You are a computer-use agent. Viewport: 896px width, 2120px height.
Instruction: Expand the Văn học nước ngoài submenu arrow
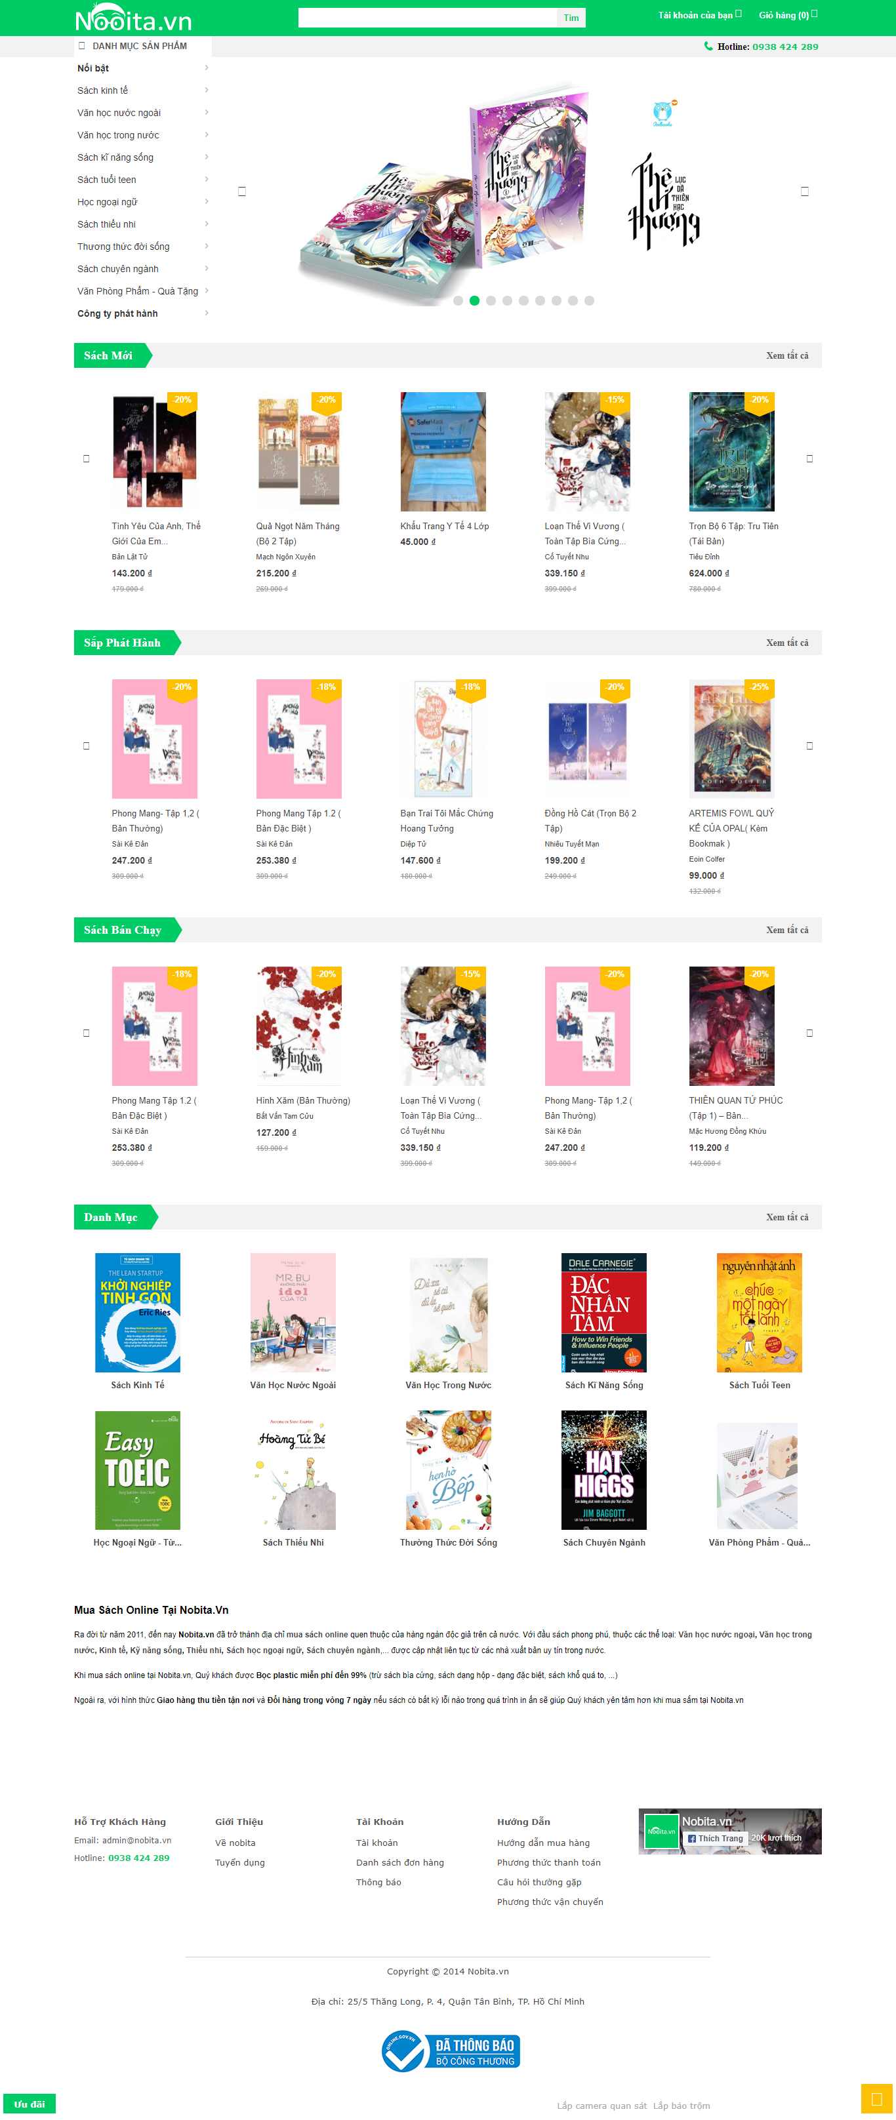click(x=206, y=112)
